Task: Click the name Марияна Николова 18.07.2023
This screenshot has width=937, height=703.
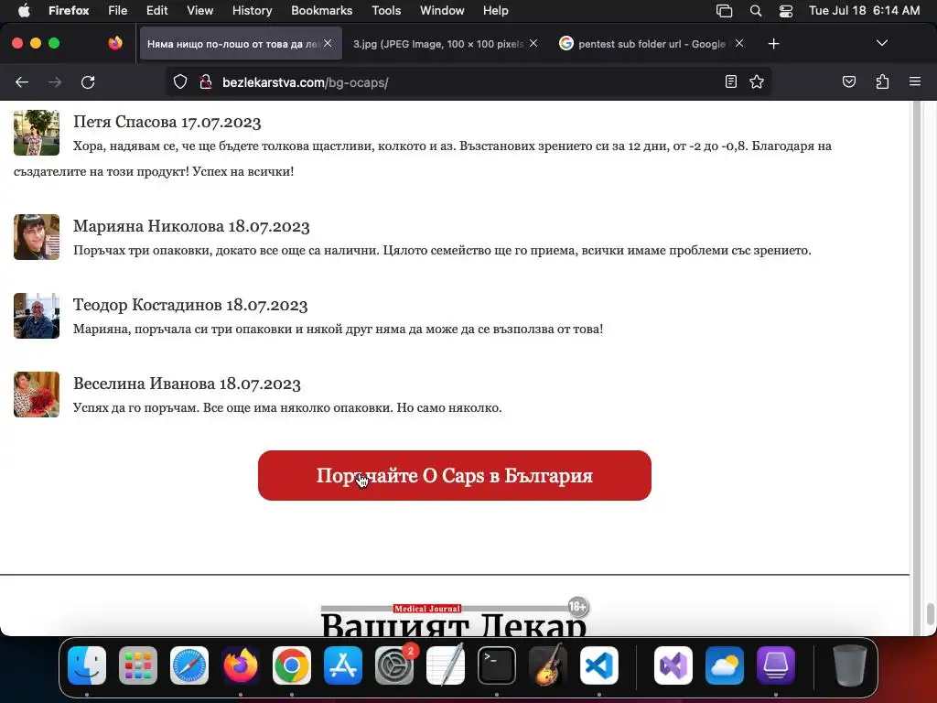Action: (x=191, y=227)
